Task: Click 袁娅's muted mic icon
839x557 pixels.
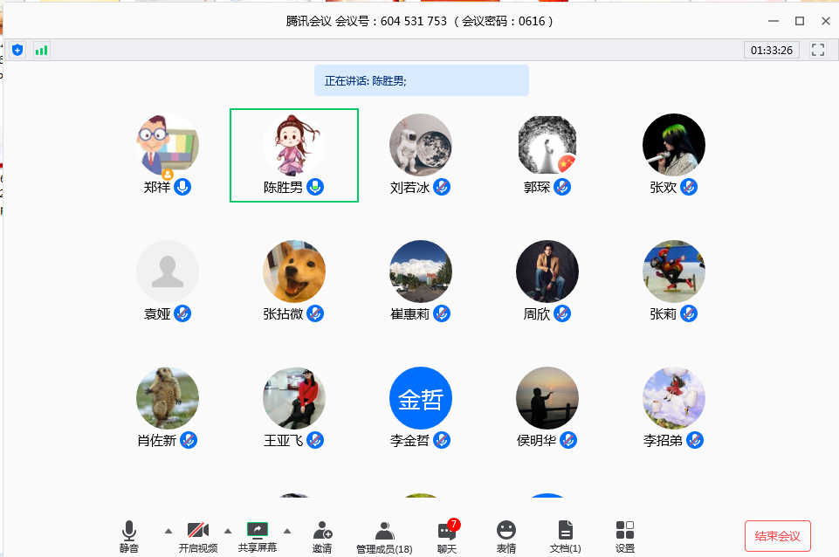Action: tap(182, 313)
